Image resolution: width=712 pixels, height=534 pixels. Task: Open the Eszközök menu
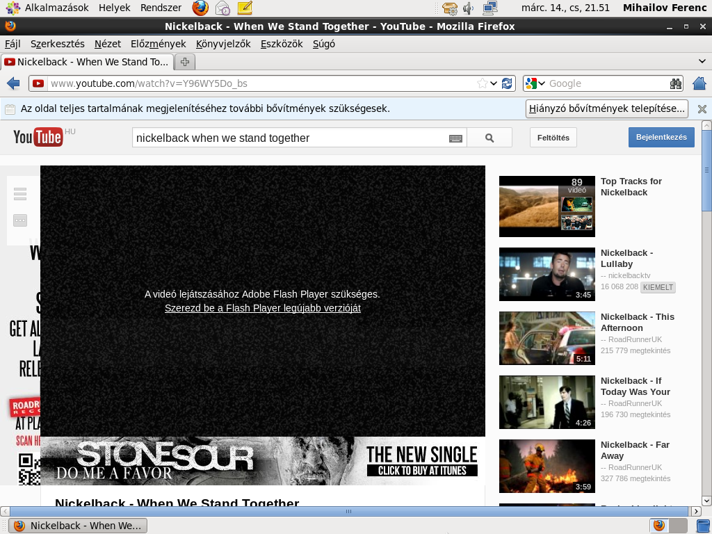282,44
